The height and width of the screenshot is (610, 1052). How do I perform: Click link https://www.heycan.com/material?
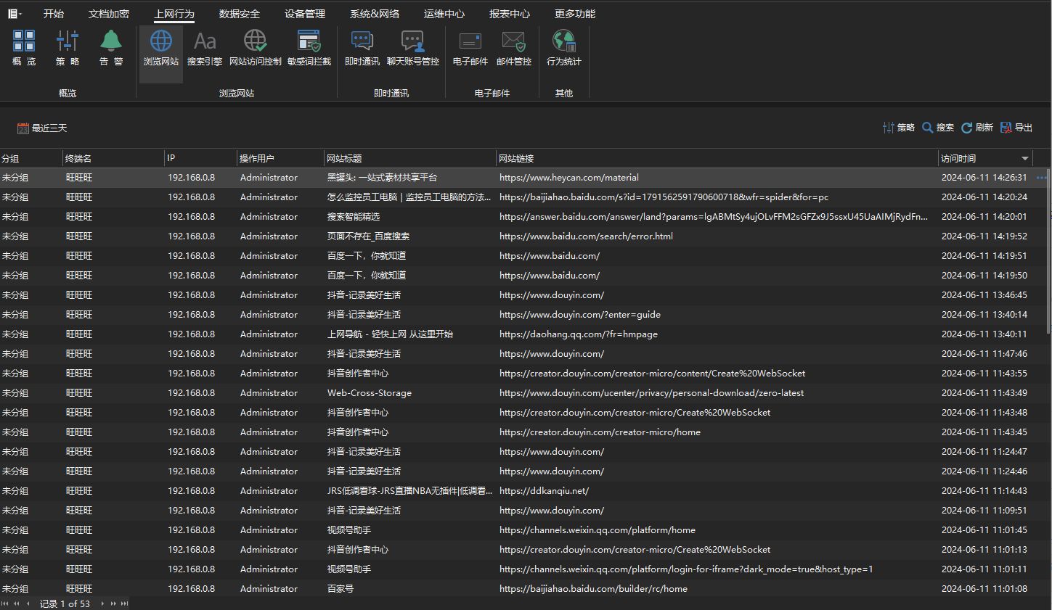[x=569, y=178]
